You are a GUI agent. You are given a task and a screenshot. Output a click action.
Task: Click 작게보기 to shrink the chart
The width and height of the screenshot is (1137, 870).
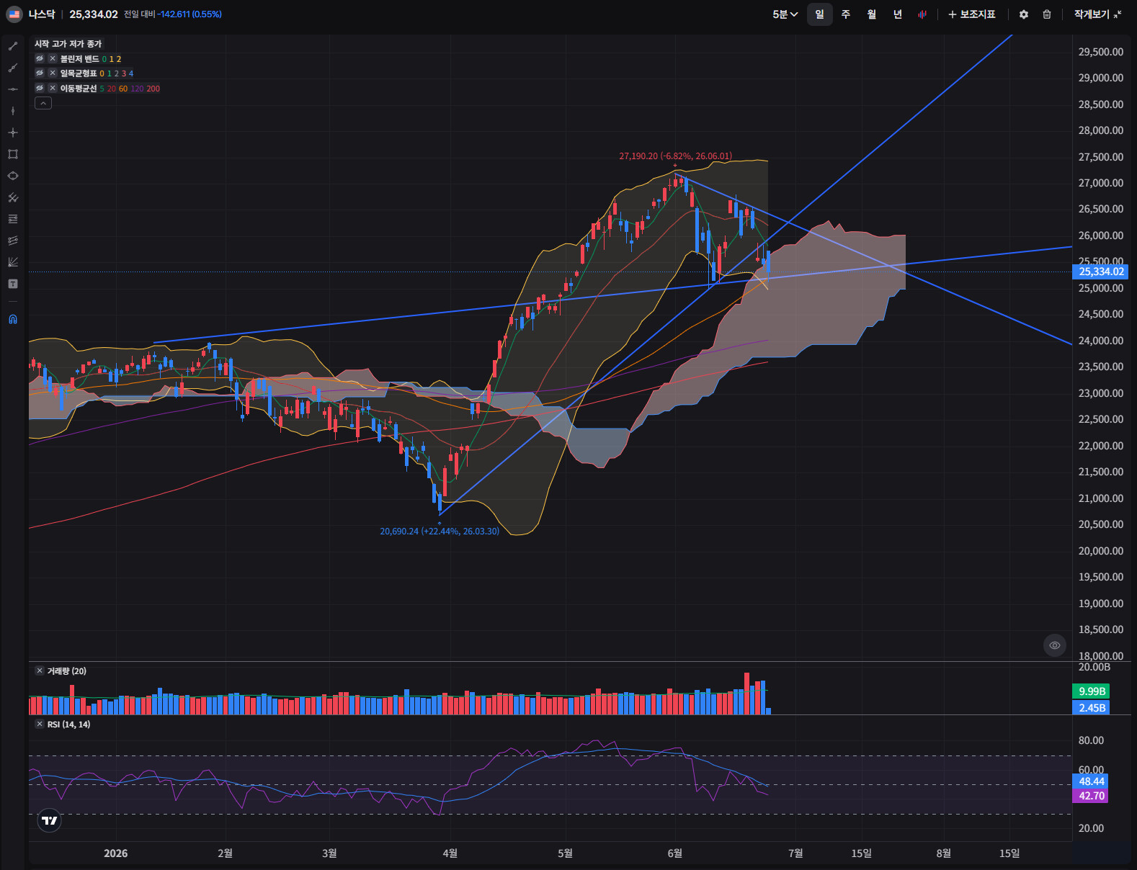1098,14
